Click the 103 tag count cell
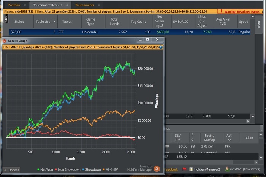The image size is (266, 177). pos(148,32)
